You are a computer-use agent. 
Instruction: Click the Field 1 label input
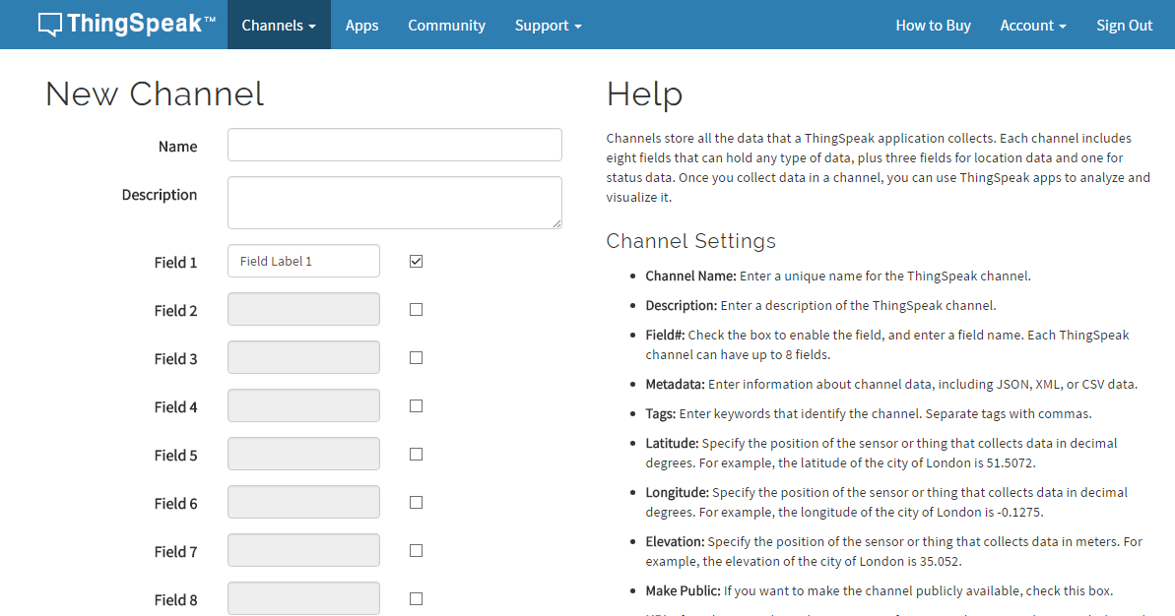point(303,261)
